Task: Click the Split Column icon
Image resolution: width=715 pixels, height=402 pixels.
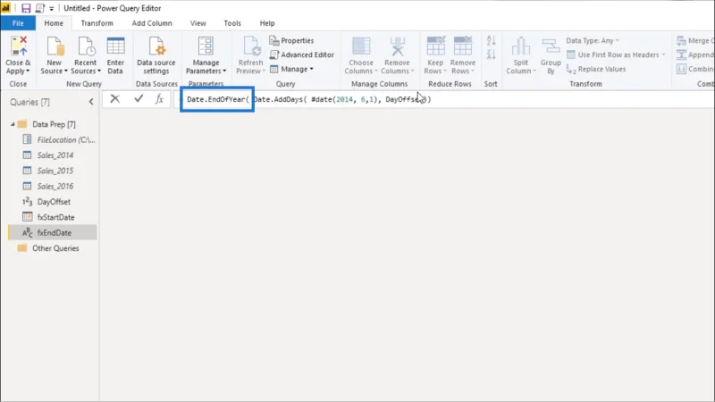Action: (x=521, y=46)
